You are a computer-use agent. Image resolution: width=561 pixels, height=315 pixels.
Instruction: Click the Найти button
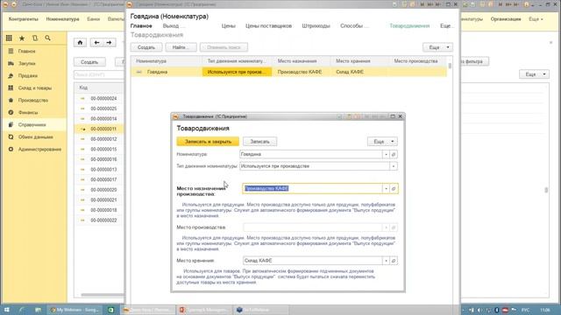pos(181,47)
